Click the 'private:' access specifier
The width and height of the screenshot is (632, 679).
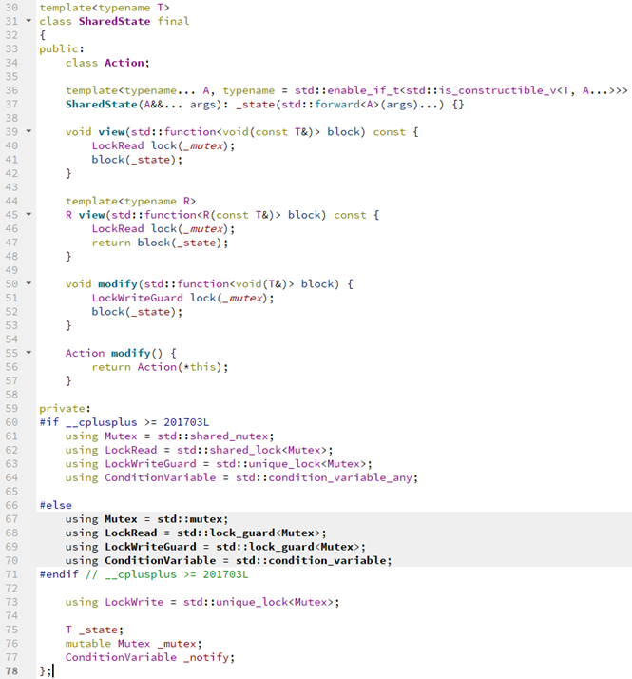pyautogui.click(x=65, y=409)
